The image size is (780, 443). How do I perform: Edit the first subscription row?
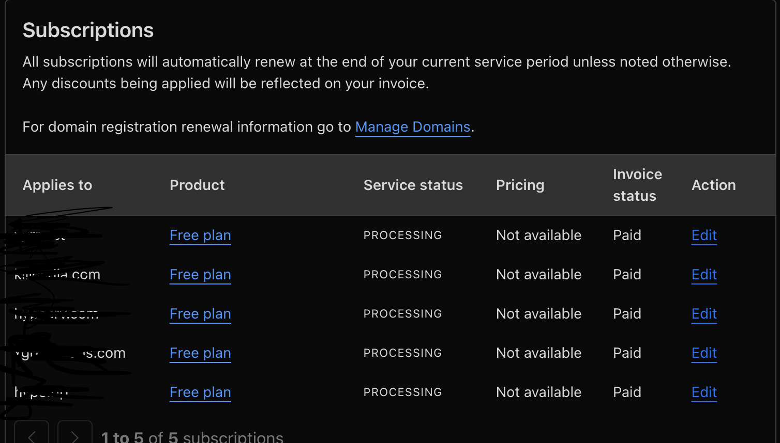click(704, 235)
